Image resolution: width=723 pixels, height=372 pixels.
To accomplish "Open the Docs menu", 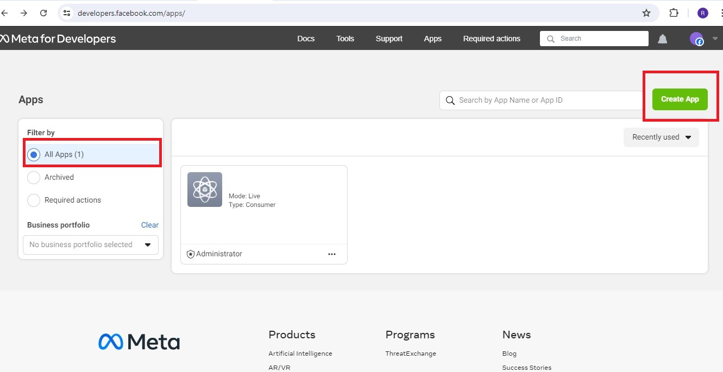I will pyautogui.click(x=306, y=39).
